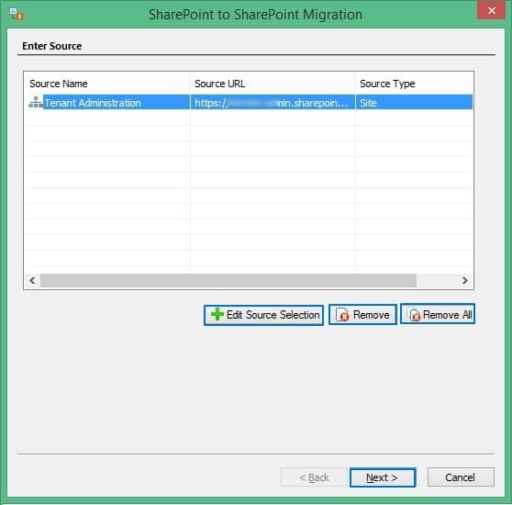The width and height of the screenshot is (512, 505).
Task: Cancel the migration wizard
Action: 461,477
